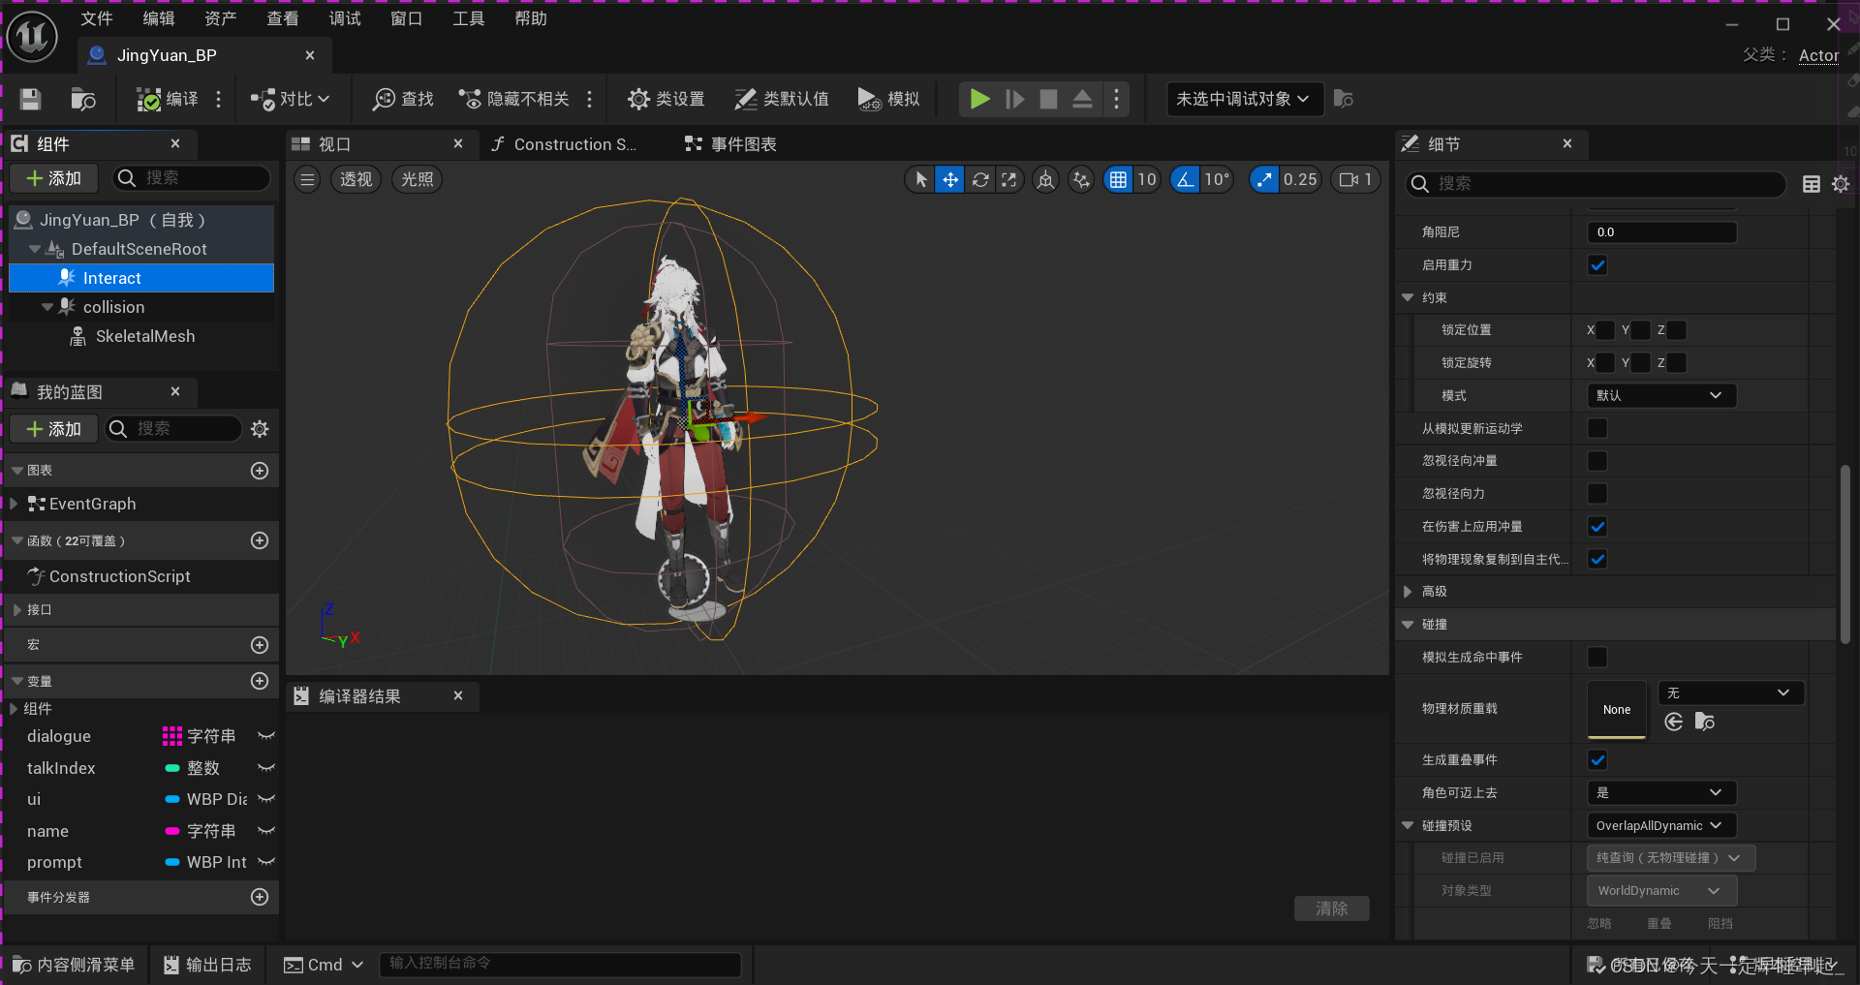Add new function with 函数 plus icon

tap(260, 540)
